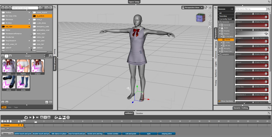The height and width of the screenshot is (137, 272).
Task: Click the Content Library search magnifier
Action: [x=50, y=8]
